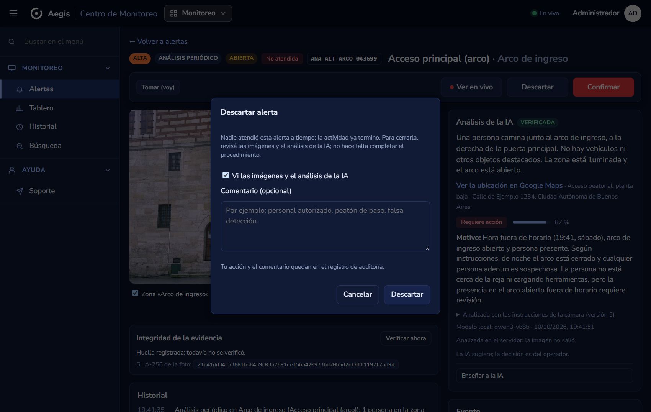
Task: Click the 'Tomar (voy)' button
Action: click(158, 87)
